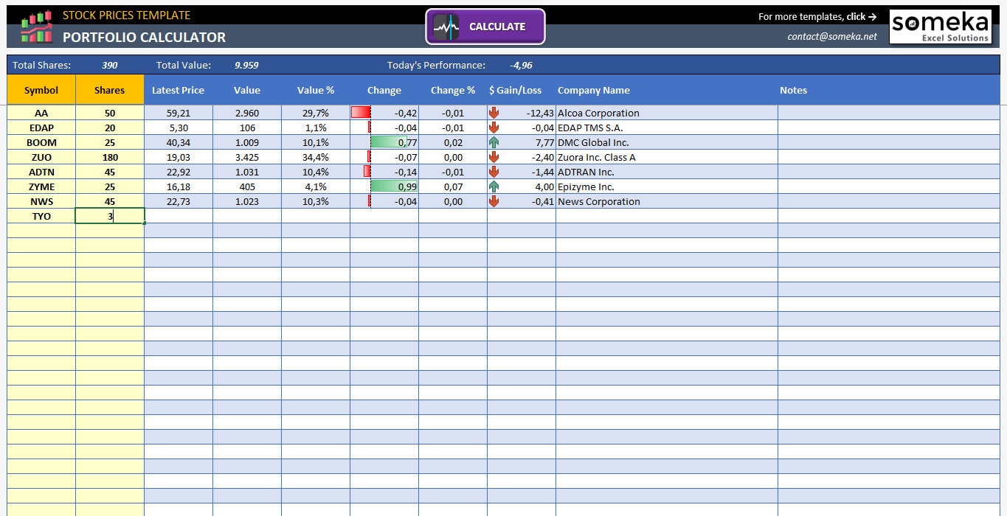Click the Someka Excel Solutions logo

click(x=940, y=26)
